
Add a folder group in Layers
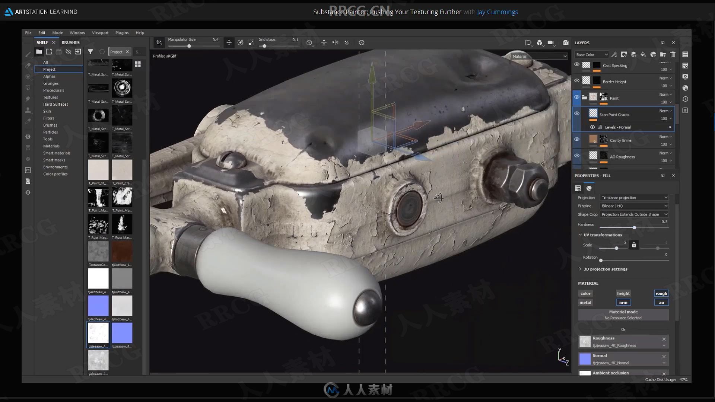(x=663, y=54)
